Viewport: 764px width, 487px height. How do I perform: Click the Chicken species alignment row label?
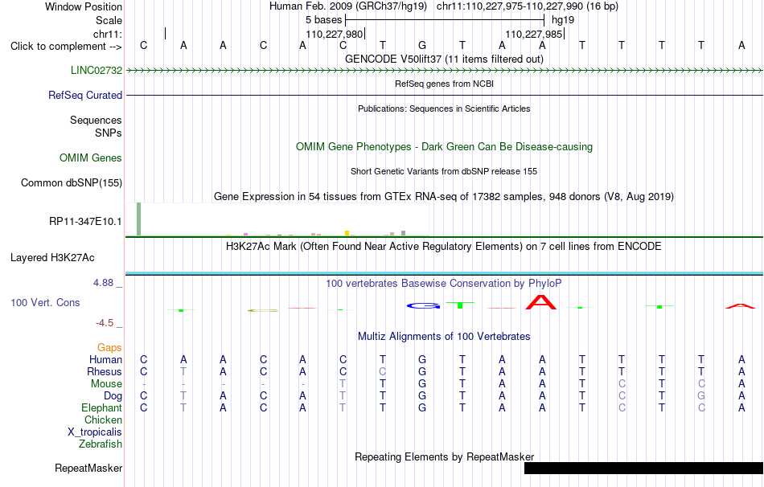tap(103, 419)
